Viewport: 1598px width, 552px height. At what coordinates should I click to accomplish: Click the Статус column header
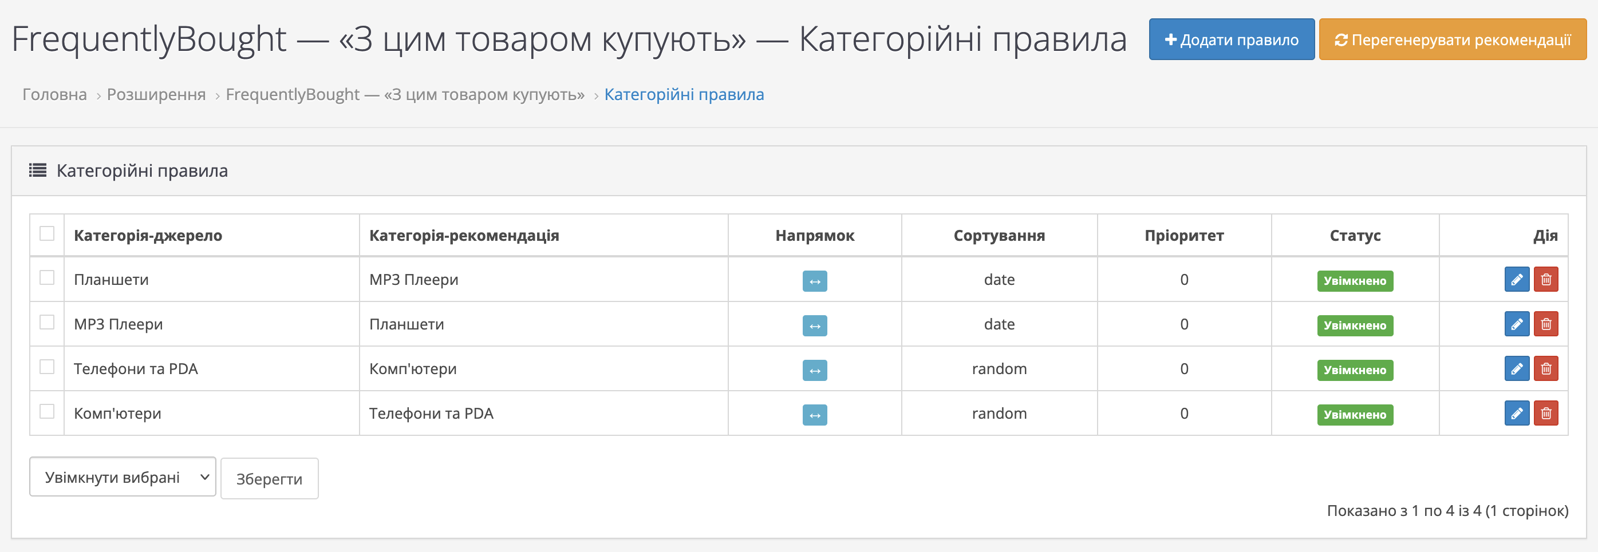pos(1355,236)
